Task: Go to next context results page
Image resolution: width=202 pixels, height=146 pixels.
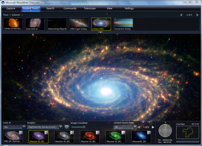Action: click(153, 127)
